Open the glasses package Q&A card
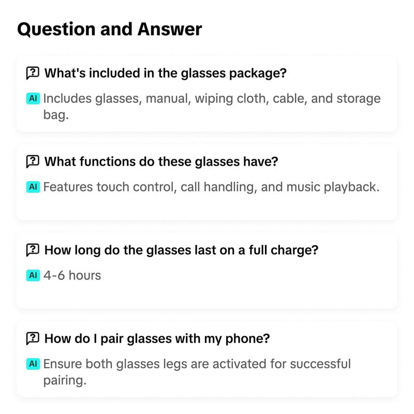 [x=206, y=93]
